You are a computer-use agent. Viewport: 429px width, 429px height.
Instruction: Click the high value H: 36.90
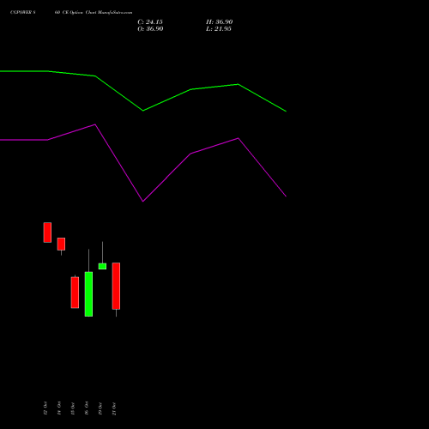(x=220, y=21)
